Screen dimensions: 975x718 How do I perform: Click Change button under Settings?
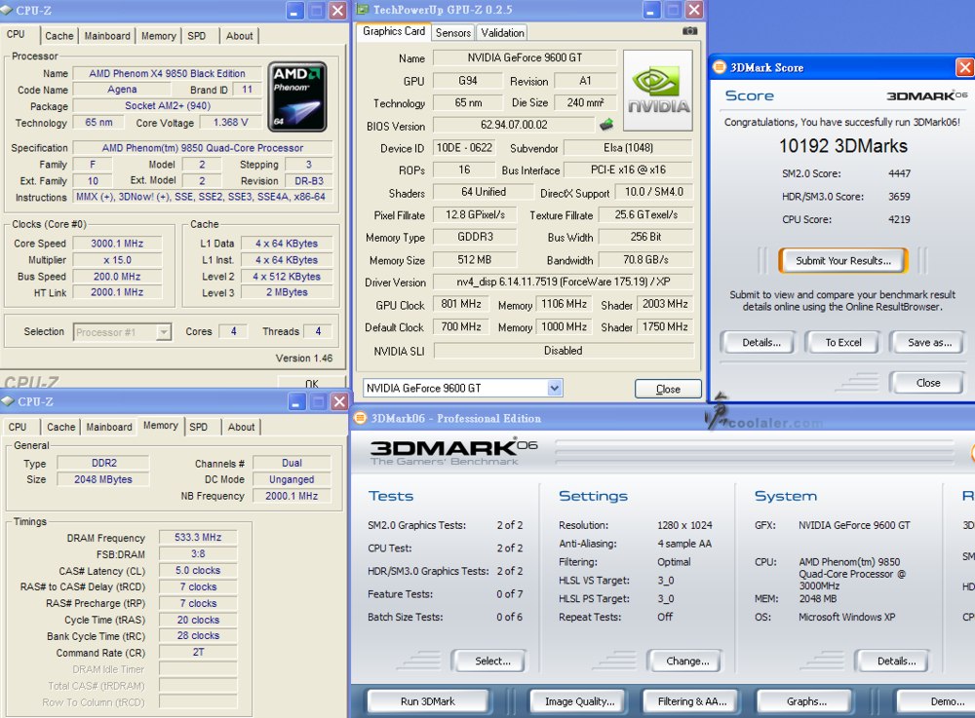(687, 661)
